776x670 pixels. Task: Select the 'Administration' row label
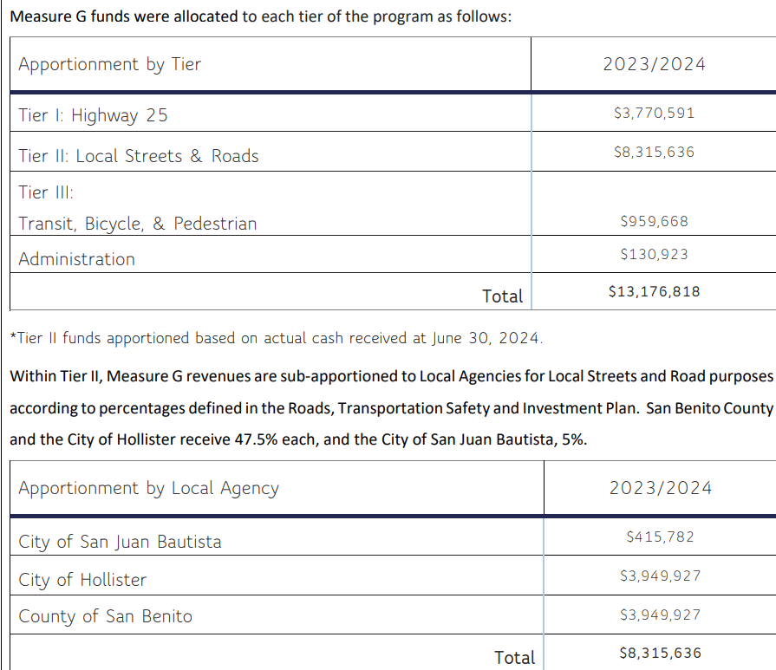click(x=77, y=259)
